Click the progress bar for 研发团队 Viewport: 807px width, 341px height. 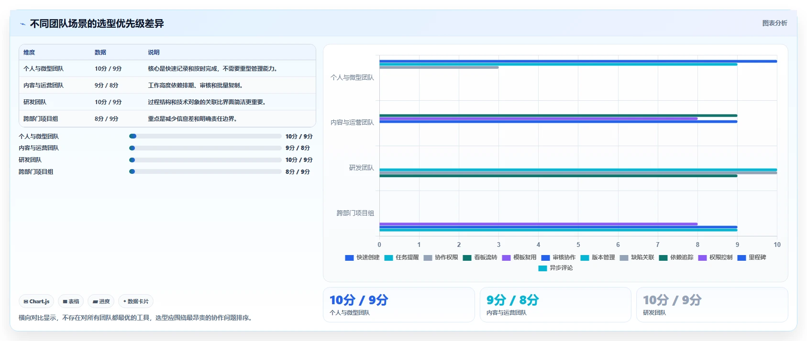205,160
